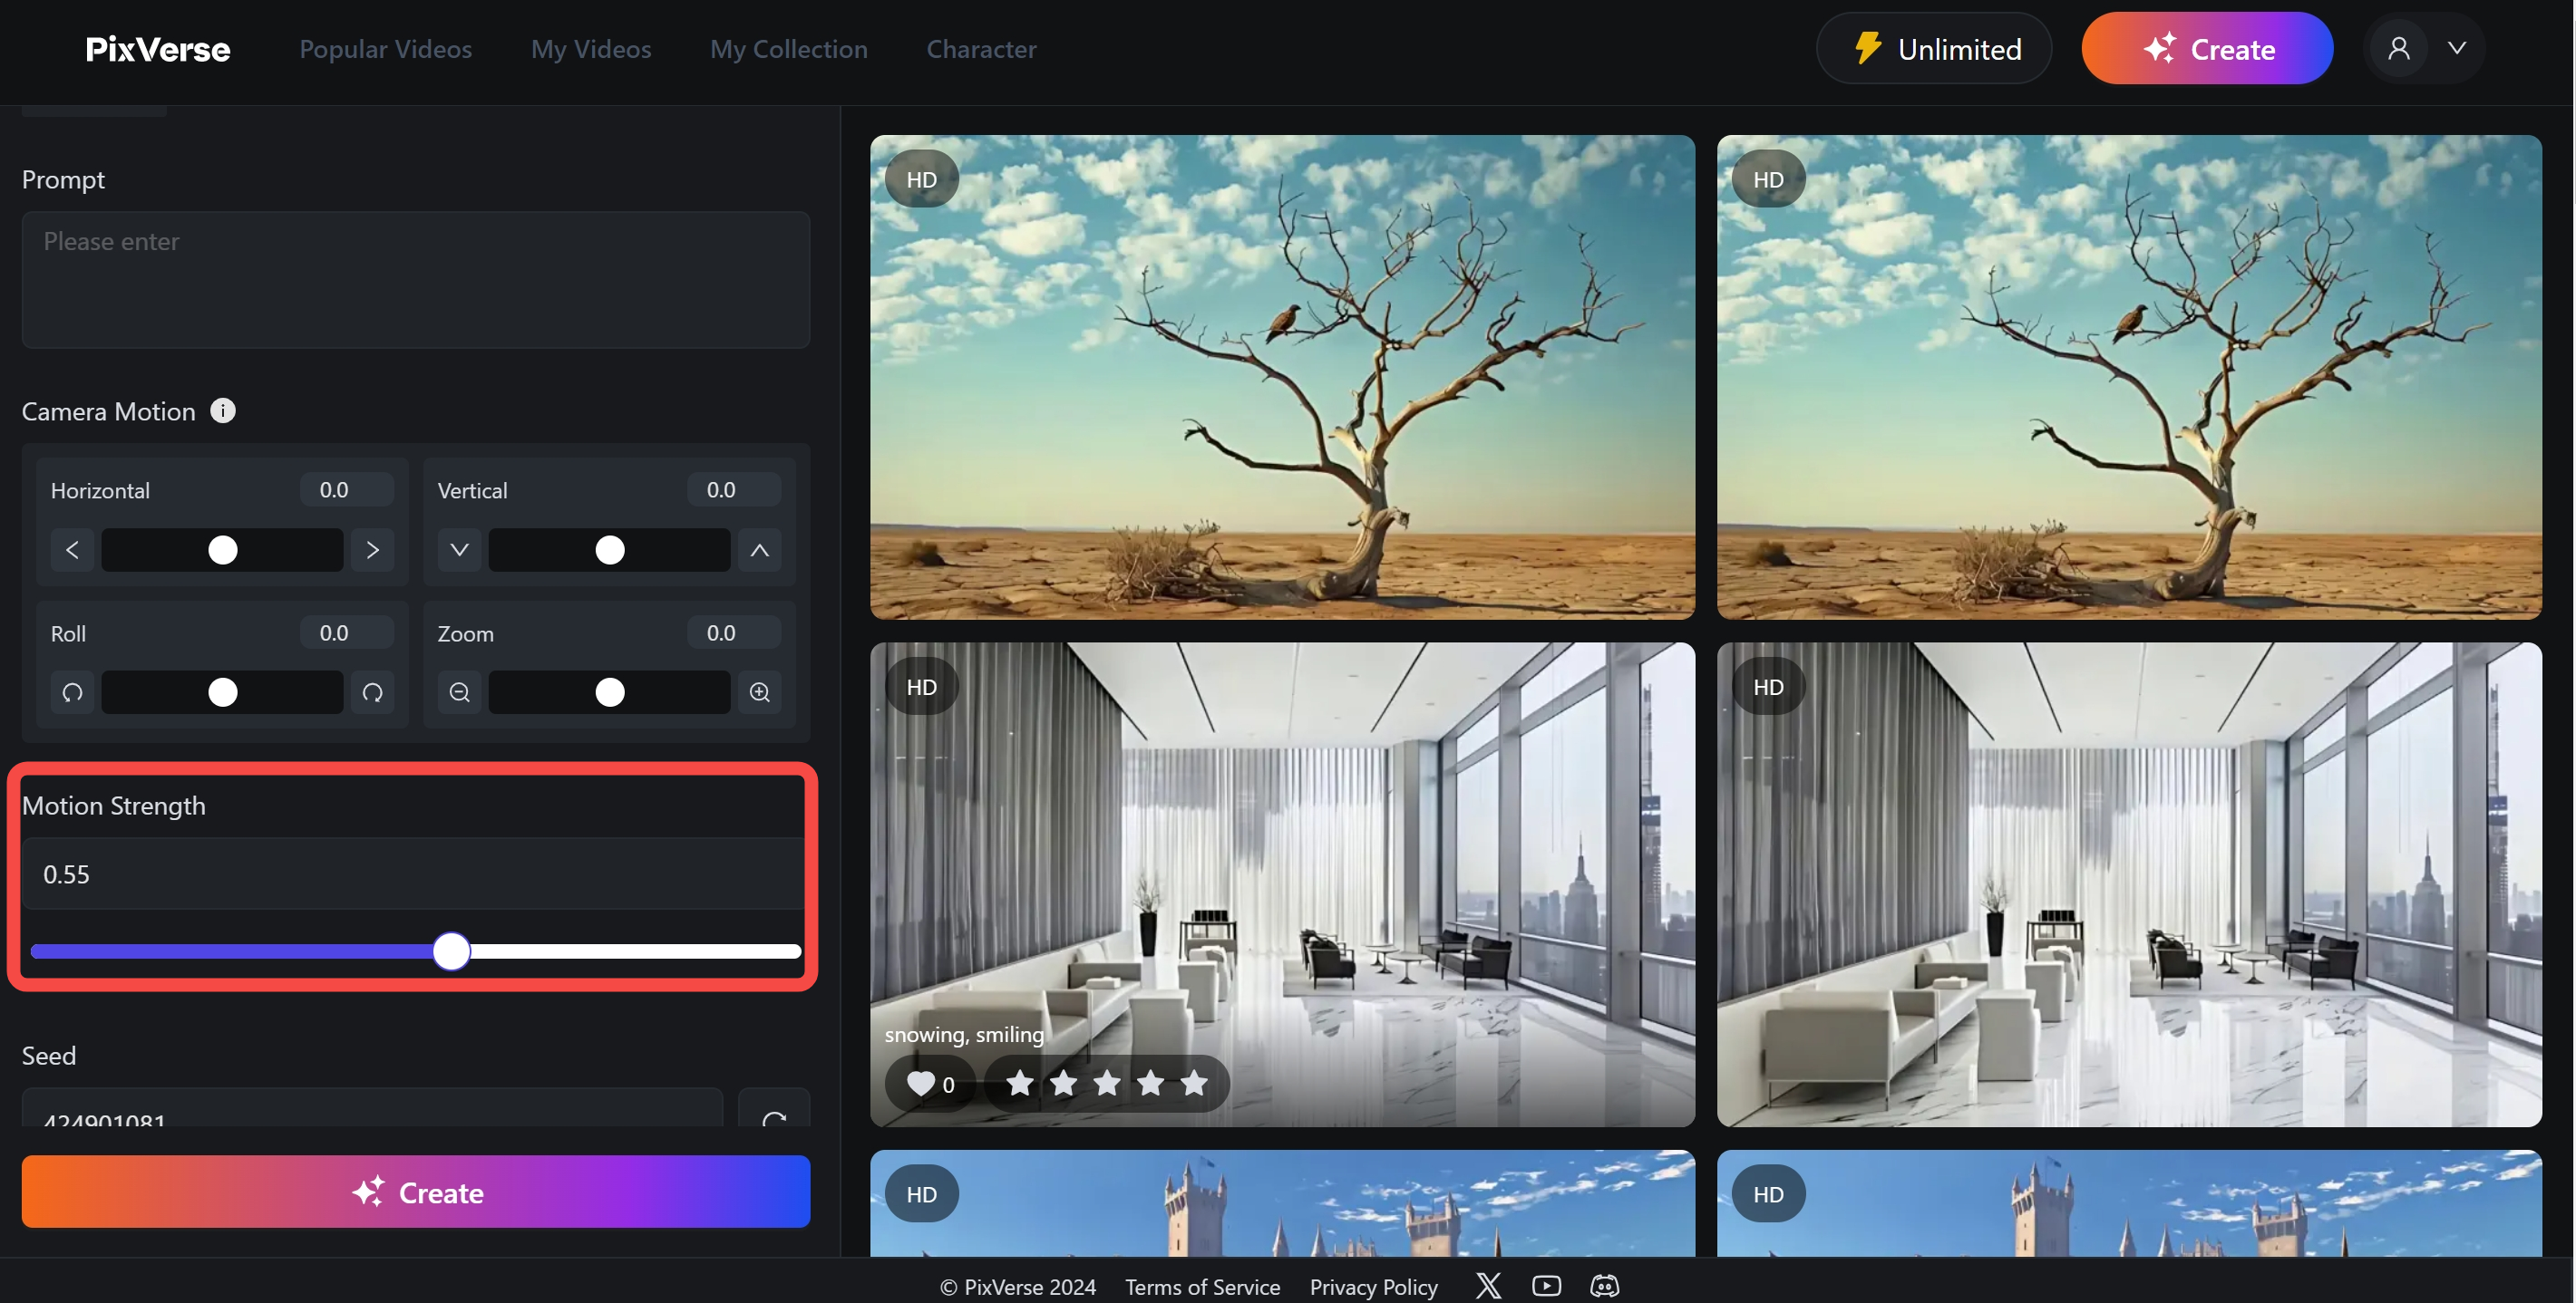Expand the account dropdown chevron

(2457, 48)
